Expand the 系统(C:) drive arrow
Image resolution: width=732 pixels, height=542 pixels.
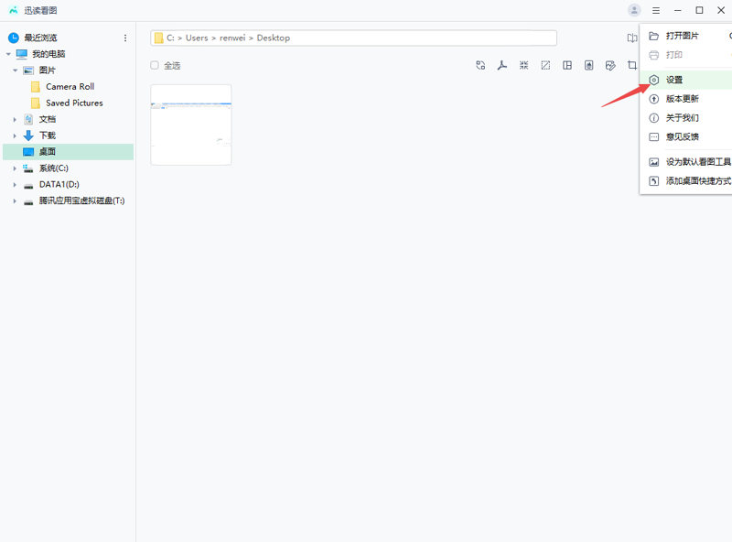15,168
